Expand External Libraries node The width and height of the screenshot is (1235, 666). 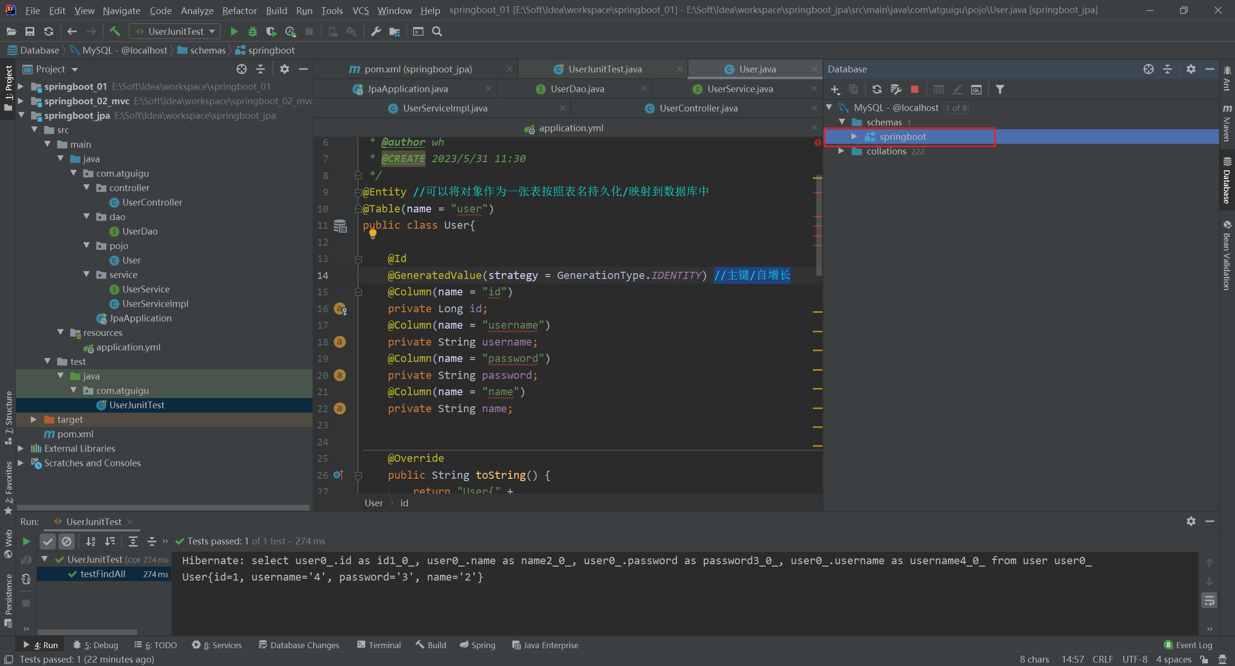(21, 448)
